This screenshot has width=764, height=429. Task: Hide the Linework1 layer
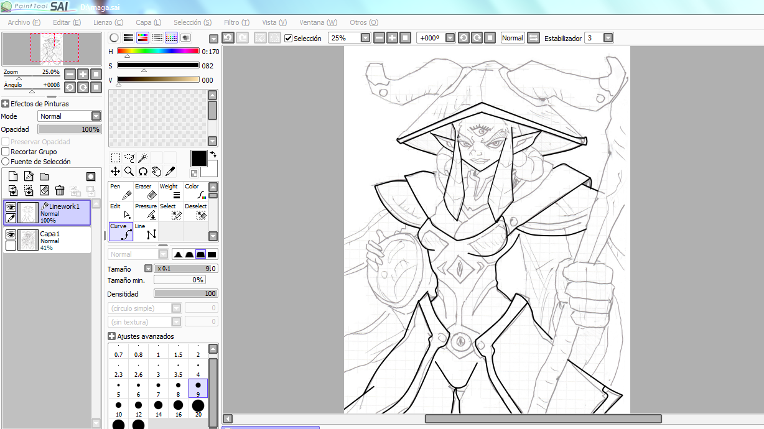(11, 208)
